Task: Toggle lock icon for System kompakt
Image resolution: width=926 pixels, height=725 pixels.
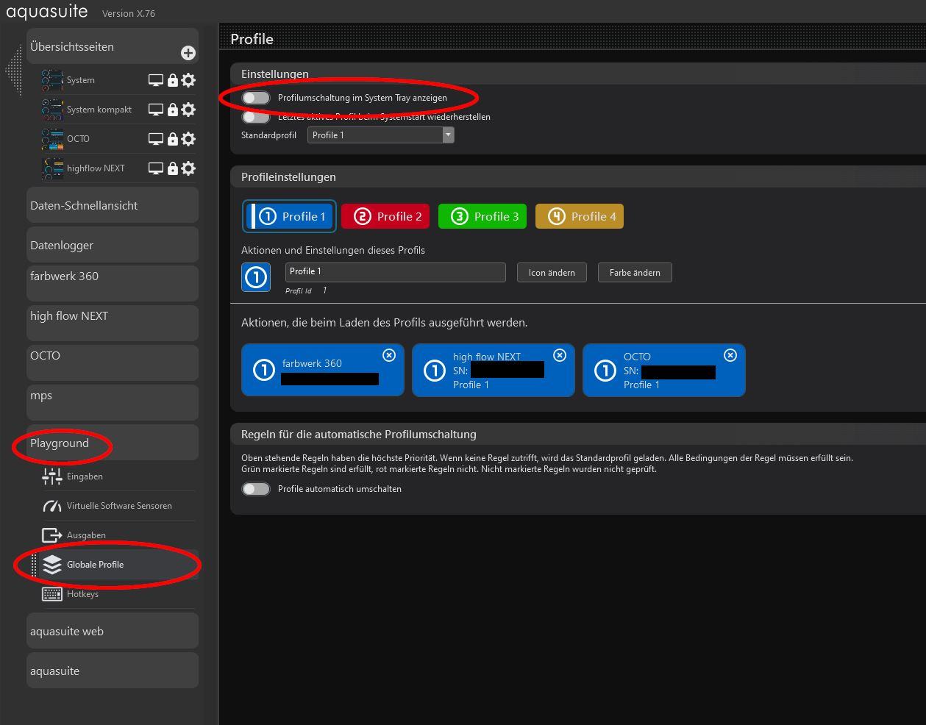Action: click(x=173, y=110)
